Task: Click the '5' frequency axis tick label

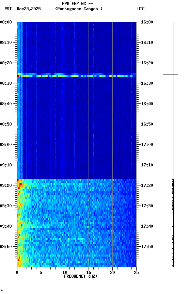Action: pyautogui.click(x=41, y=273)
